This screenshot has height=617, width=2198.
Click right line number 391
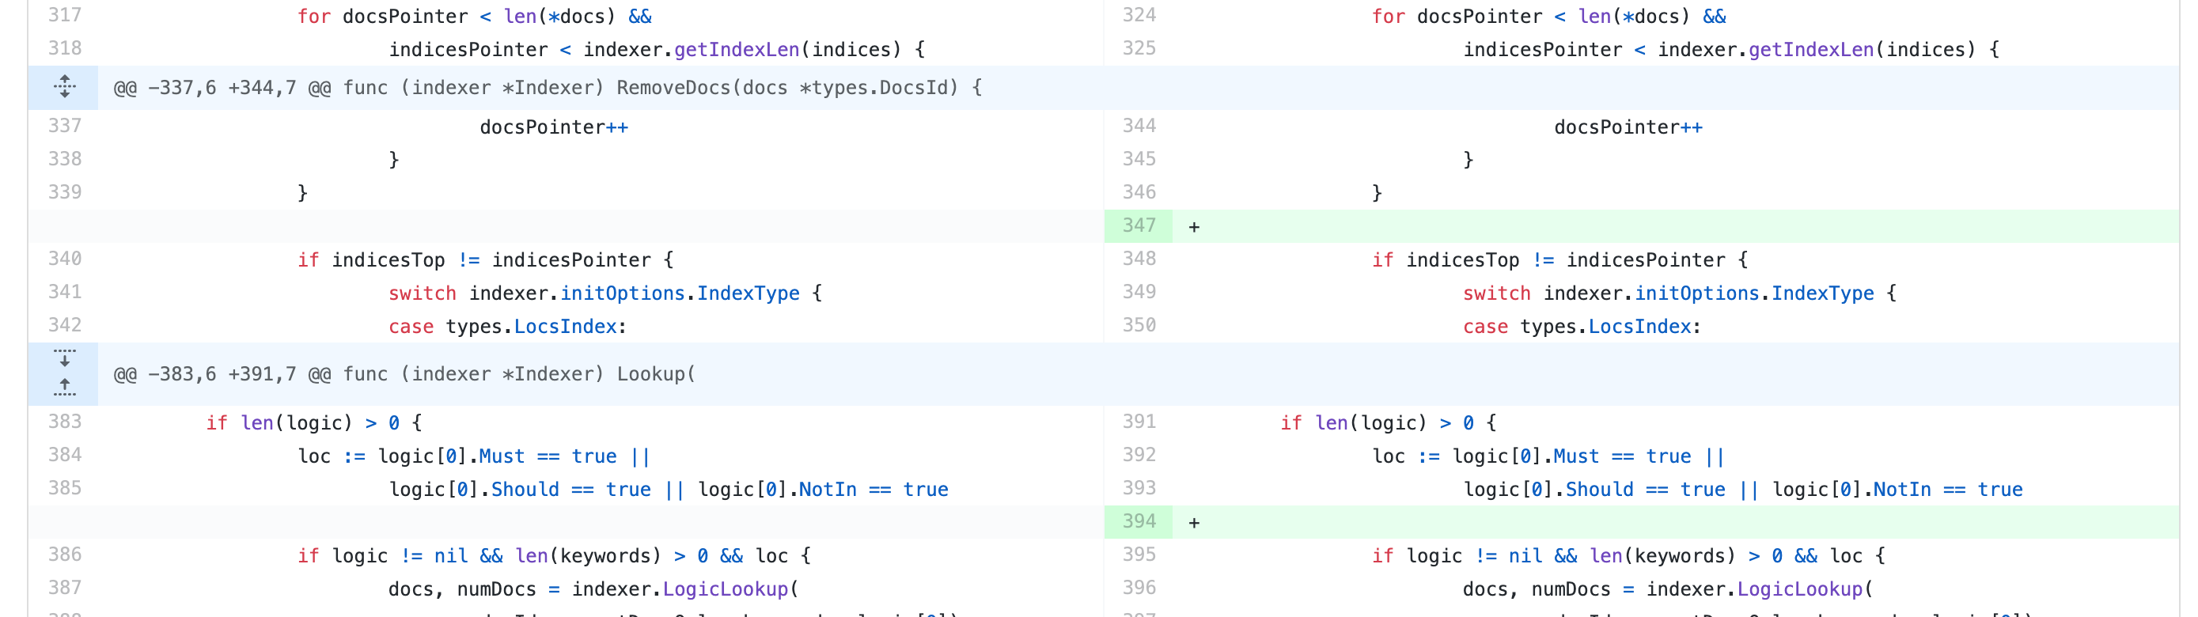point(1139,422)
